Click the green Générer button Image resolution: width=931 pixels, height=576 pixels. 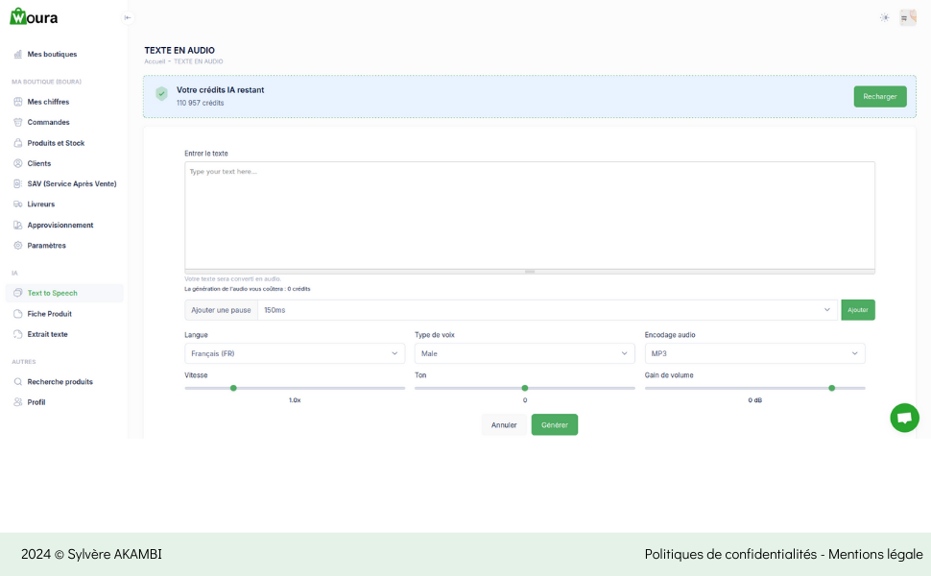click(x=555, y=424)
